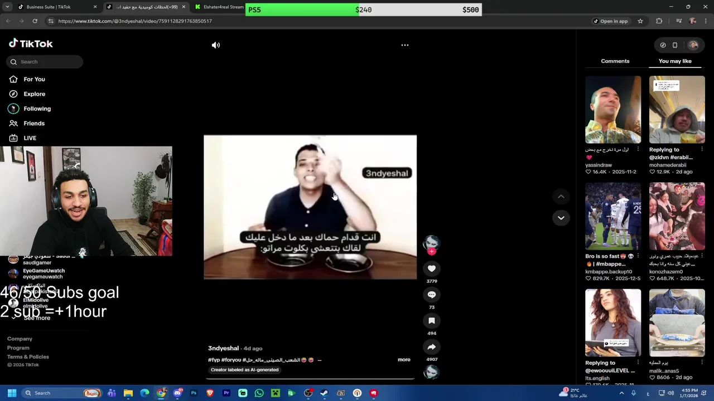
Task: Click the Open in app button
Action: point(610,21)
